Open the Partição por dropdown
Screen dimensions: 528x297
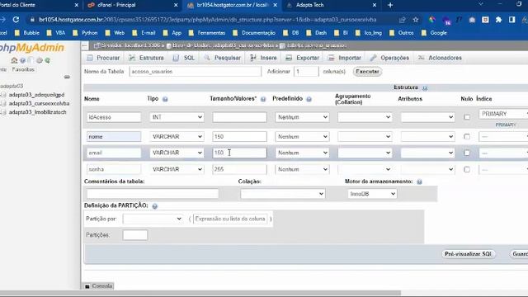click(x=153, y=219)
